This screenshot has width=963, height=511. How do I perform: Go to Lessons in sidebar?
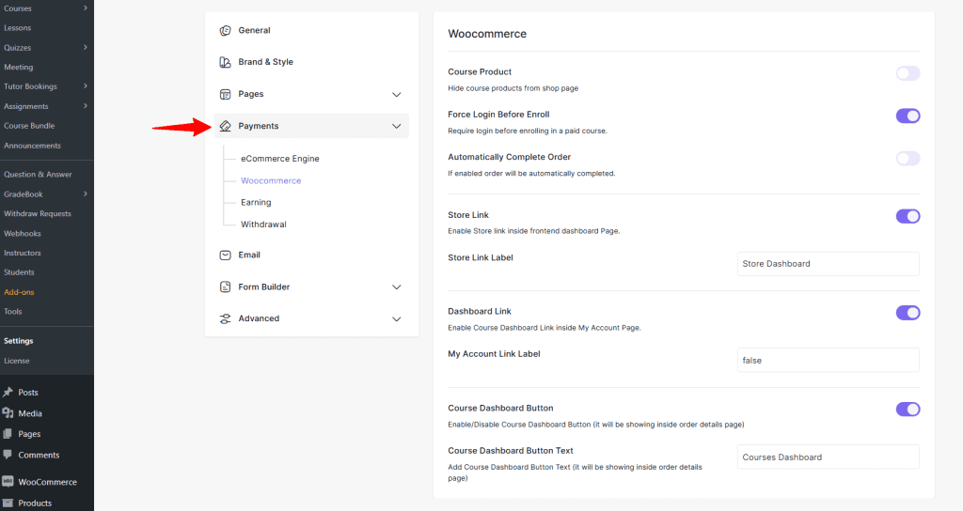17,27
